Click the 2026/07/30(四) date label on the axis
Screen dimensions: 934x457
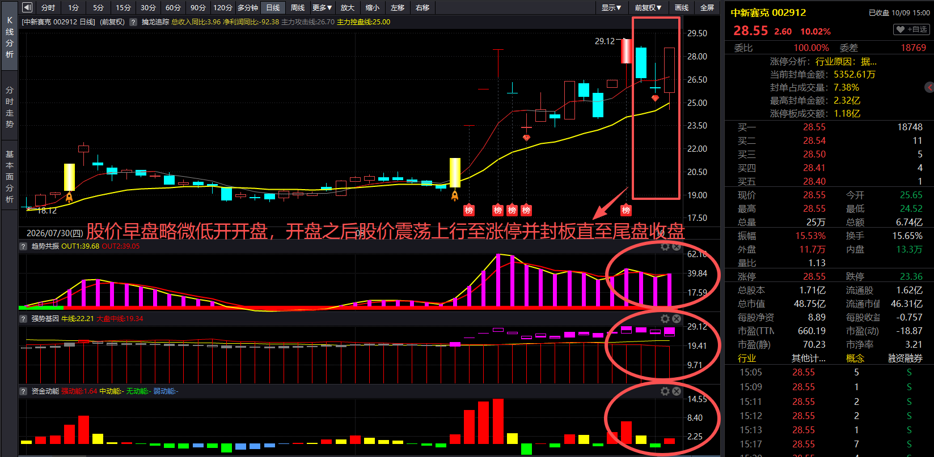55,233
